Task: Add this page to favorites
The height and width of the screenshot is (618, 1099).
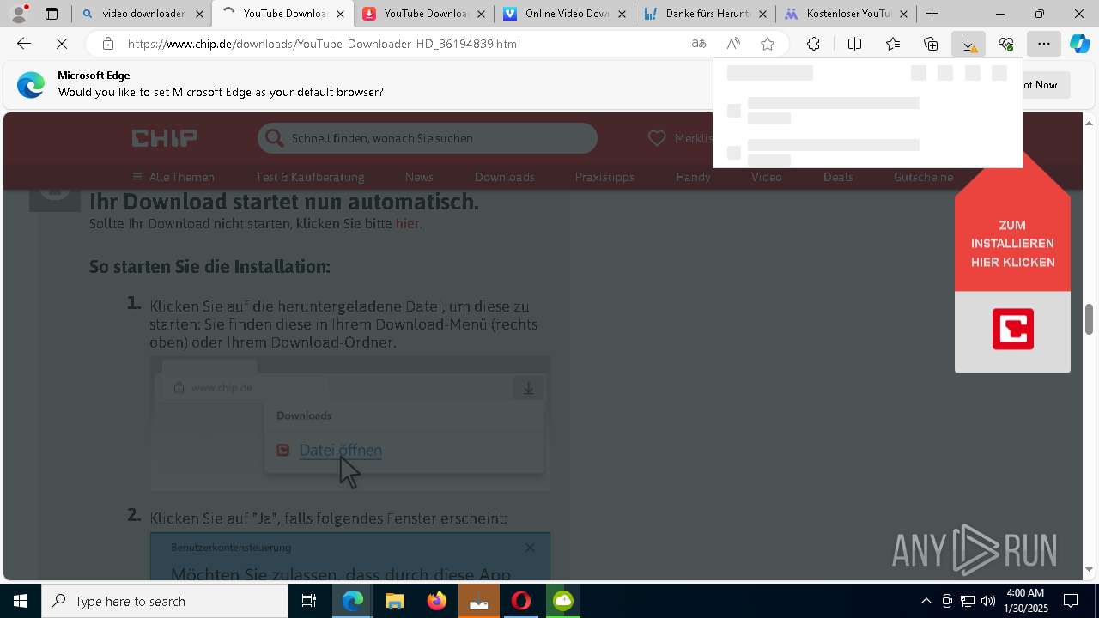Action: pos(768,44)
